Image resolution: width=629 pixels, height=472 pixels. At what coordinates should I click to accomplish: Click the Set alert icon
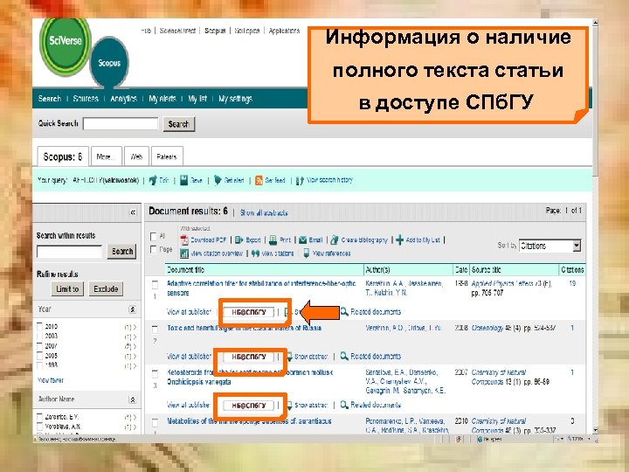coord(218,180)
